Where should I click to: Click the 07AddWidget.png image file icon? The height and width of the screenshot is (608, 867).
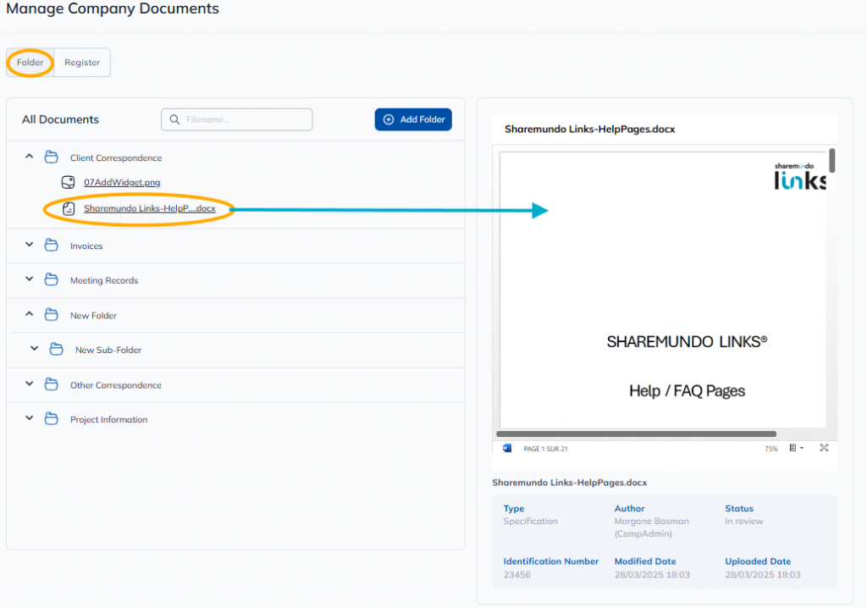coord(69,182)
